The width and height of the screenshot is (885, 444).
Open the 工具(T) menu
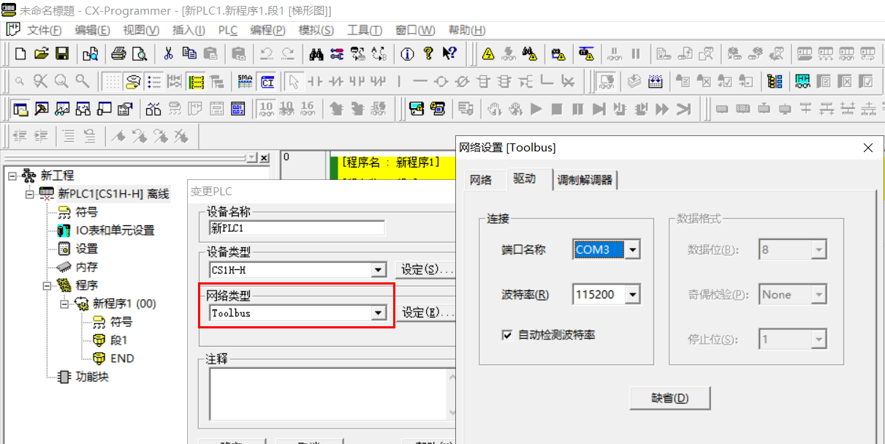[x=364, y=30]
